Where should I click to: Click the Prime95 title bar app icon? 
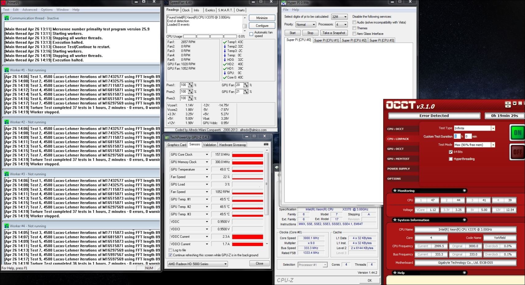3,2
